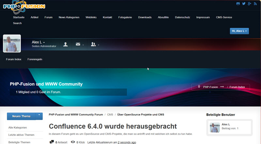Select Letzte aktive Themen in sidebar
This screenshot has height=144, width=261.
coord(21,135)
